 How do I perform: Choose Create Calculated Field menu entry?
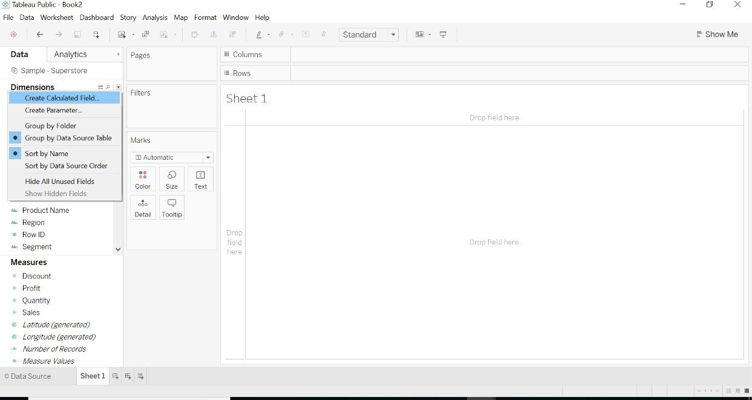[x=64, y=98]
